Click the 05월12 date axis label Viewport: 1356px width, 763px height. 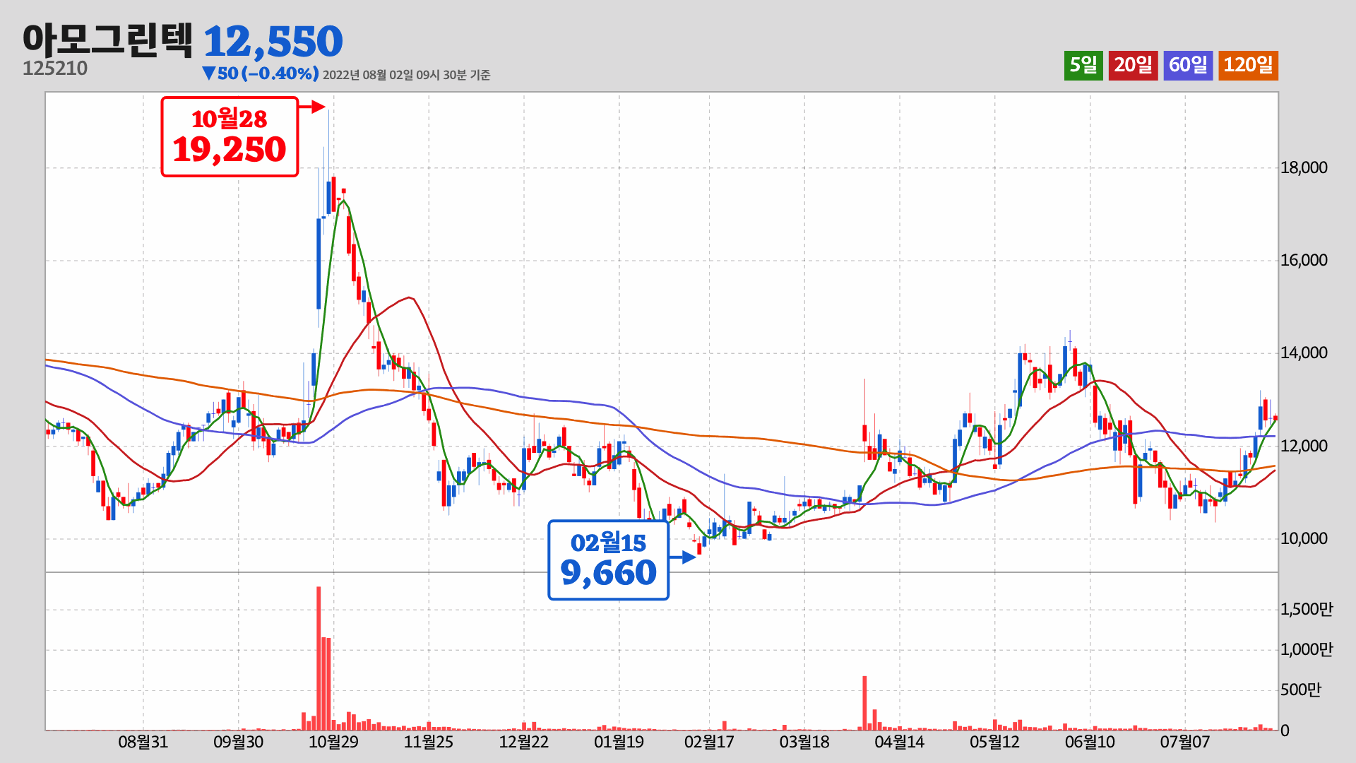click(995, 742)
